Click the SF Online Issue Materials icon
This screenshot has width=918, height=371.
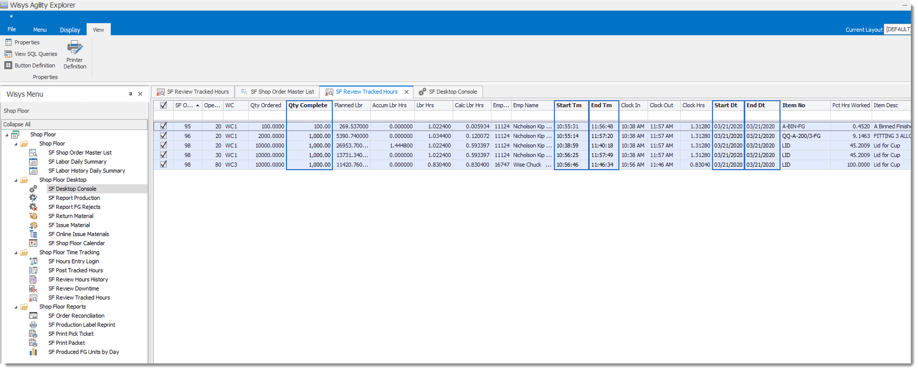coord(33,234)
